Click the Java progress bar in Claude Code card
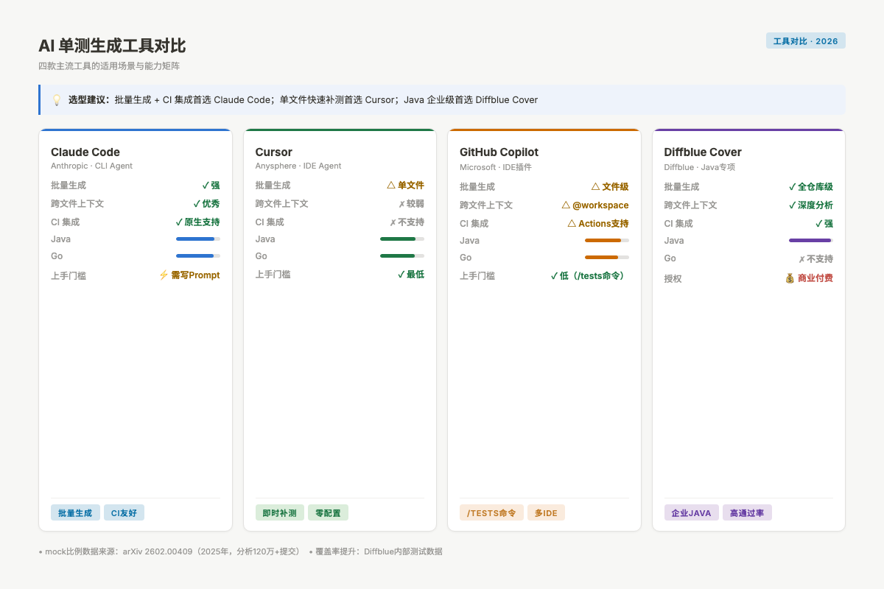Screen dimensions: 884x589 [198, 239]
